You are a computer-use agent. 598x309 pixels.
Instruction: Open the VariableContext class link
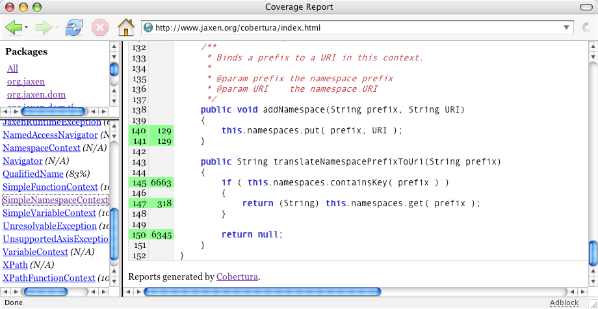35,252
